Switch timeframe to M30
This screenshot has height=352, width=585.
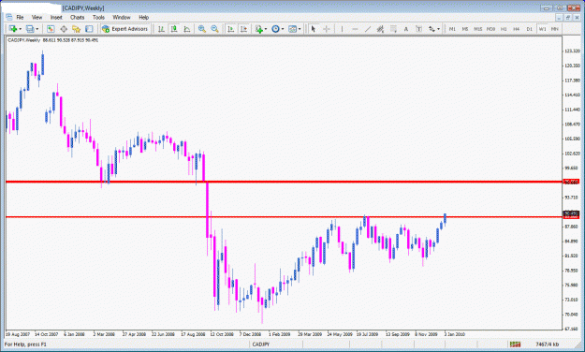[x=490, y=29]
